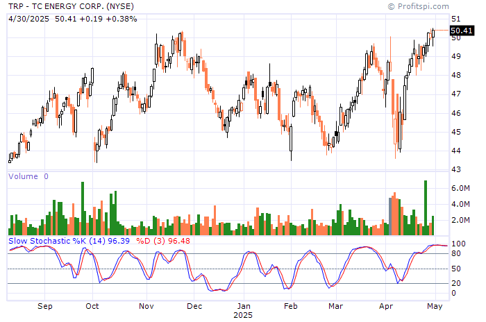Click the Oct month label
This screenshot has width=486, height=322.
click(x=92, y=307)
